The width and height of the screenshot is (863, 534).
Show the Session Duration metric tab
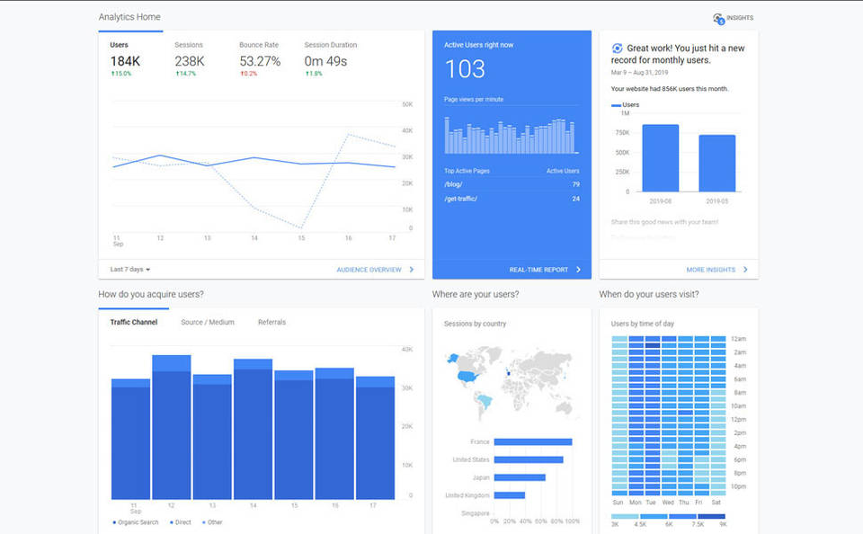click(x=331, y=59)
